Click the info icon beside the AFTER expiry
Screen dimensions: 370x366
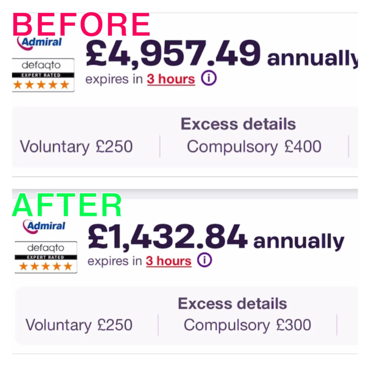(204, 260)
